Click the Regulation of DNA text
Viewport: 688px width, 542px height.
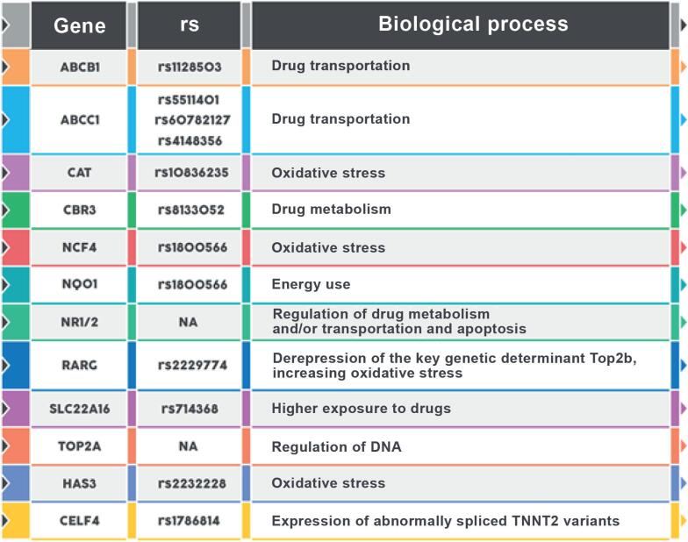(x=337, y=447)
